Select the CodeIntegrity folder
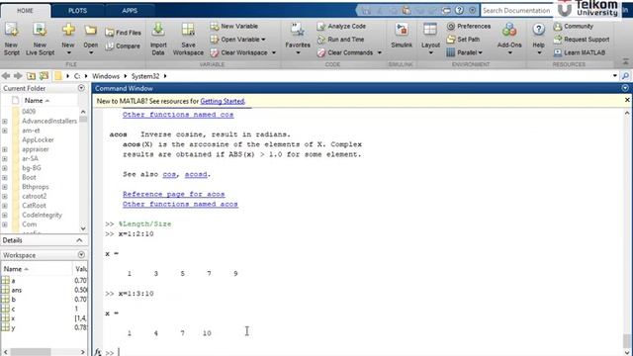 pos(42,216)
